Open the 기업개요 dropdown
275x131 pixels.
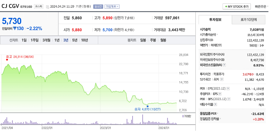(x=112, y=7)
